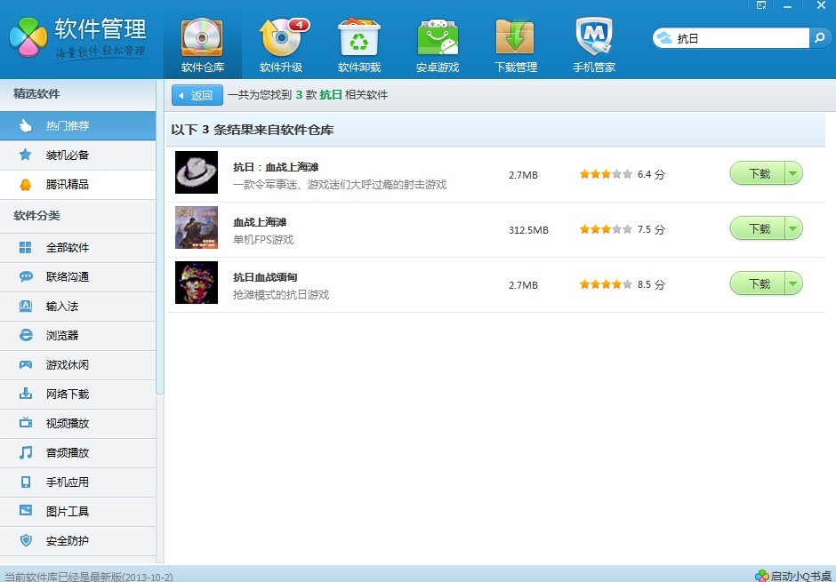Download 抗日血战缅甸 game
Viewport: 836px width, 582px height.
760,283
